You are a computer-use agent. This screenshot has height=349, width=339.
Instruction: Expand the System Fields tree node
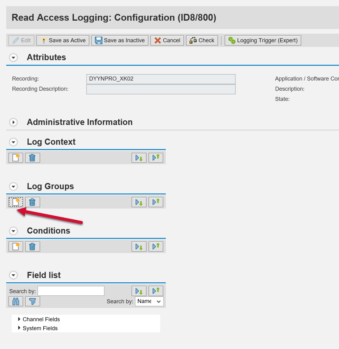pos(19,328)
